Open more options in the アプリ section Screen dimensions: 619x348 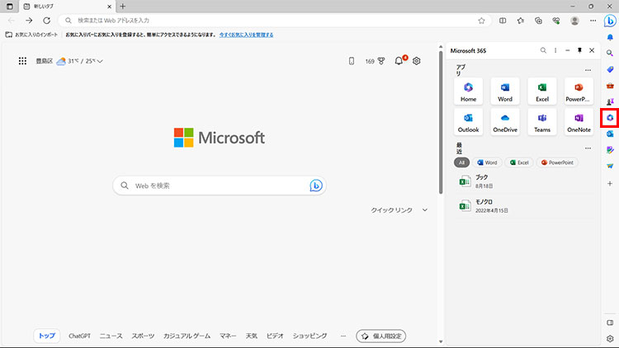click(588, 70)
